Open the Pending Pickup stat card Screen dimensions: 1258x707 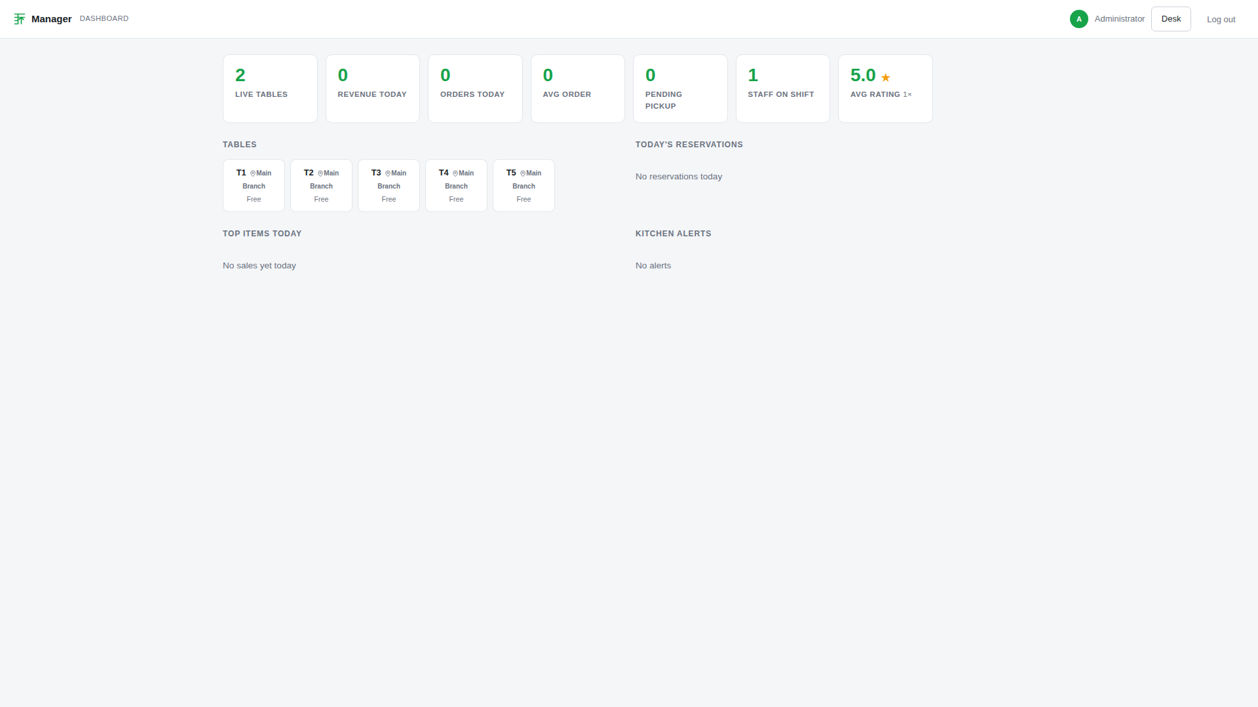tap(680, 88)
